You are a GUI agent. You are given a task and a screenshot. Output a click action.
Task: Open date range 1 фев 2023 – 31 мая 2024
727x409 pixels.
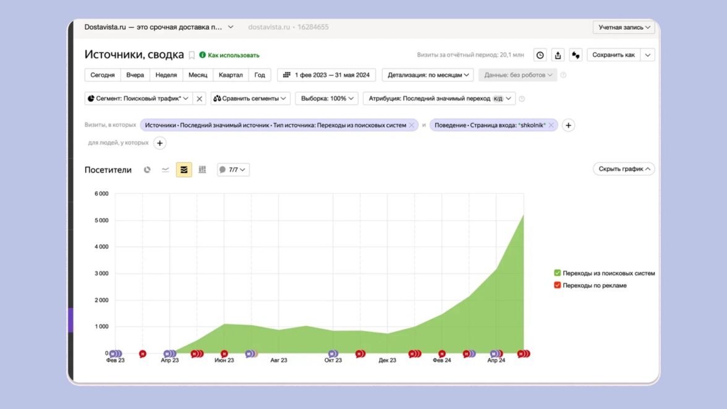[326, 75]
